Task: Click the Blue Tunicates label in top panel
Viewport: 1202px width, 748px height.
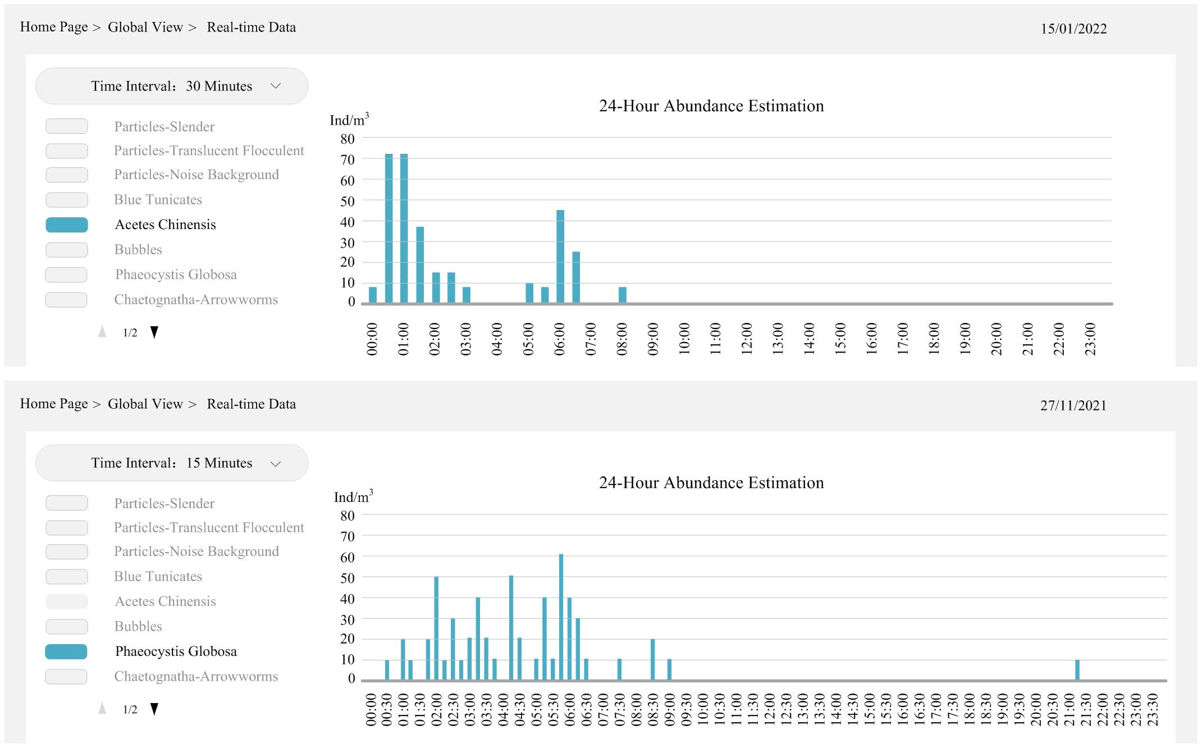Action: pyautogui.click(x=158, y=200)
